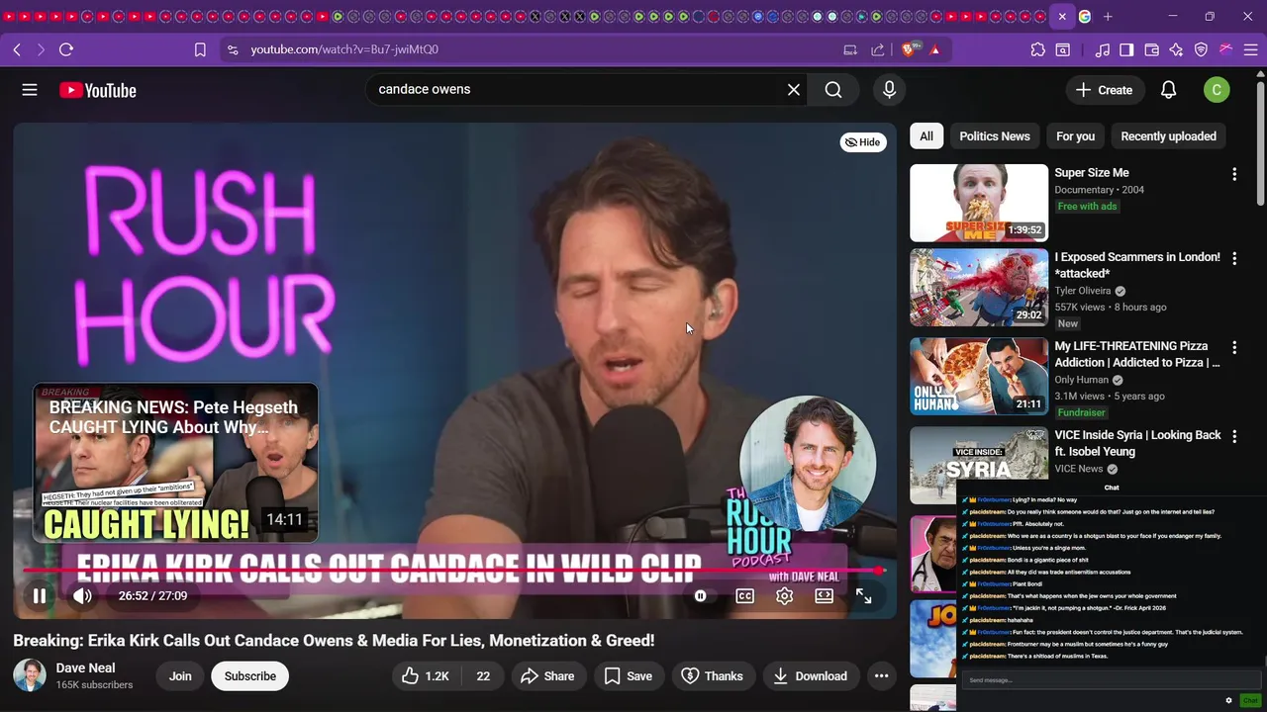The image size is (1267, 712).
Task: Mute the video volume
Action: tap(82, 596)
